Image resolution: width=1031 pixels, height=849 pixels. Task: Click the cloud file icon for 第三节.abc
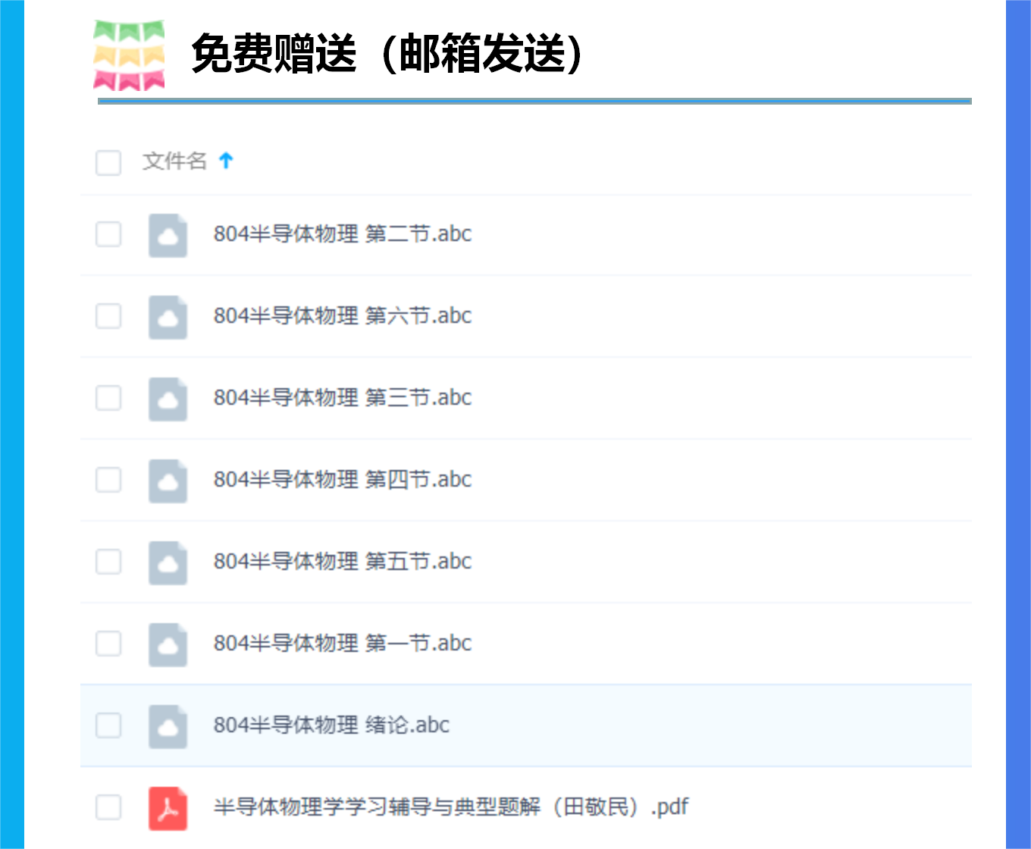pyautogui.click(x=168, y=399)
